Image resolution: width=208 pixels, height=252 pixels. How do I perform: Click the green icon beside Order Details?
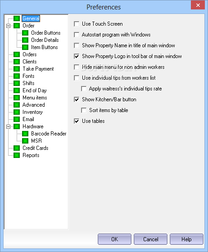click(25, 40)
